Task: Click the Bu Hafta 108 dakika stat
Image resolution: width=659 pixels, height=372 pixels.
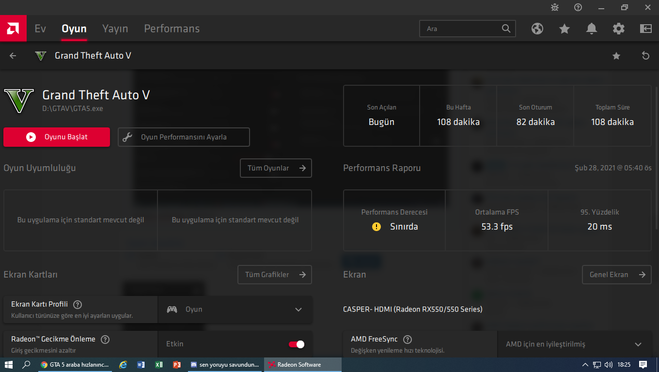Action: click(458, 116)
